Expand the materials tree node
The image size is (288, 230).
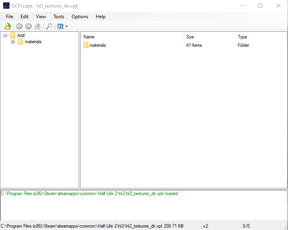pyautogui.click(x=13, y=42)
